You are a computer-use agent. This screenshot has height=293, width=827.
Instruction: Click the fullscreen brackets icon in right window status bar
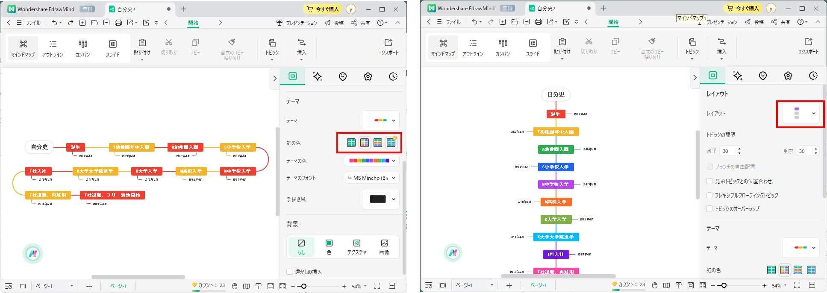[x=797, y=285]
